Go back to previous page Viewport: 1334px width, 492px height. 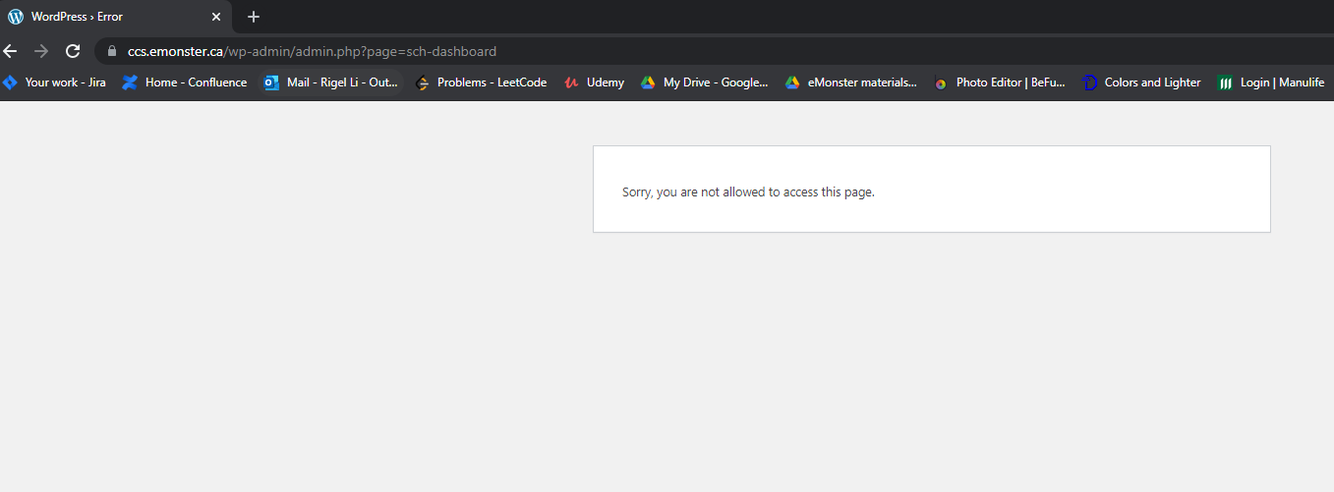pos(11,51)
